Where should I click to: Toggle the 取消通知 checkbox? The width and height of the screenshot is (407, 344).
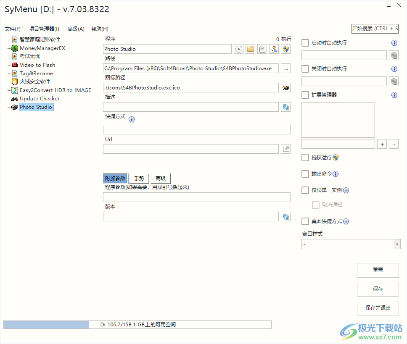316,205
